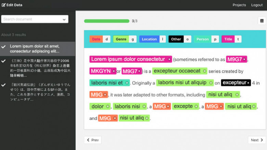Viewport: 267px width, 150px height.
Task: Remove the 'dolor' genre annotation
Action: click(x=107, y=106)
